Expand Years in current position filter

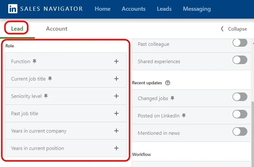click(x=116, y=148)
